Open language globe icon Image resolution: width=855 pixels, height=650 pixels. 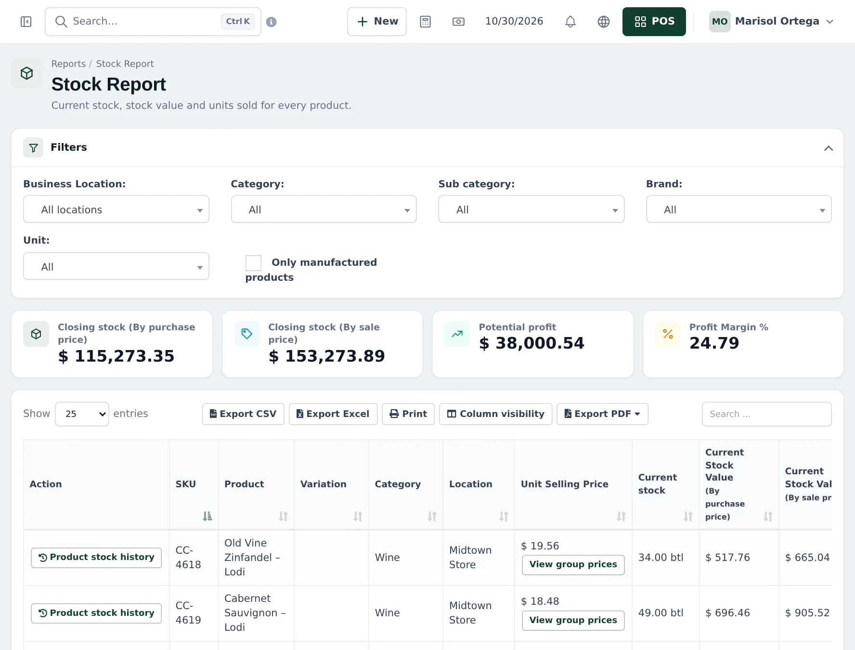(x=603, y=22)
